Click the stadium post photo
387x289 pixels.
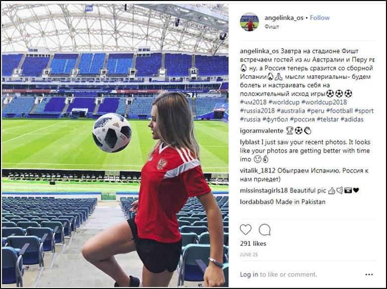(115, 145)
